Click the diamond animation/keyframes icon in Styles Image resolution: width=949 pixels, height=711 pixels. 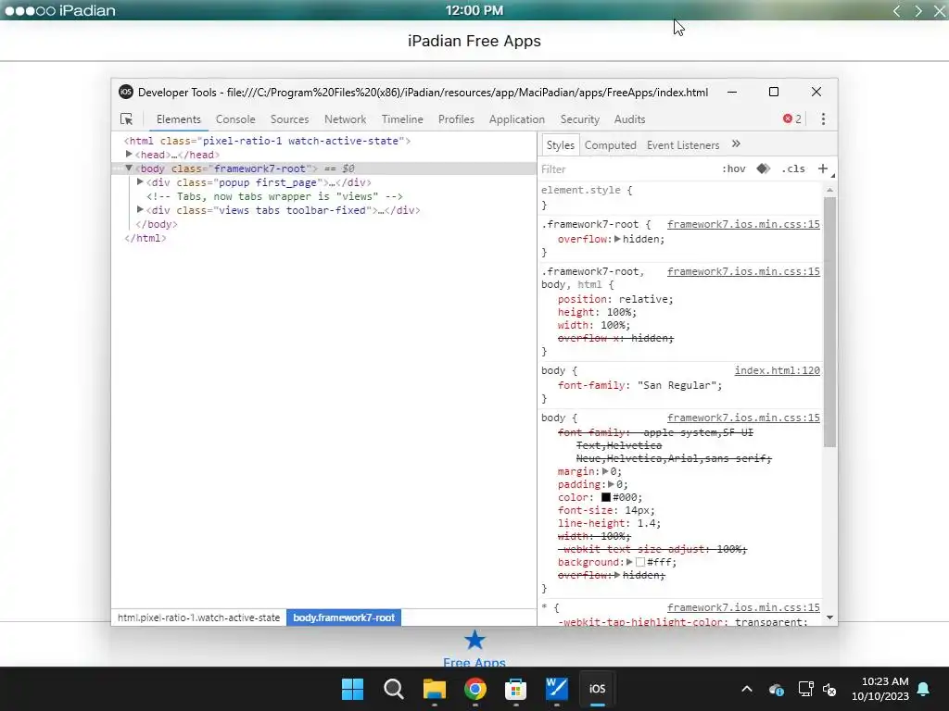pyautogui.click(x=764, y=168)
